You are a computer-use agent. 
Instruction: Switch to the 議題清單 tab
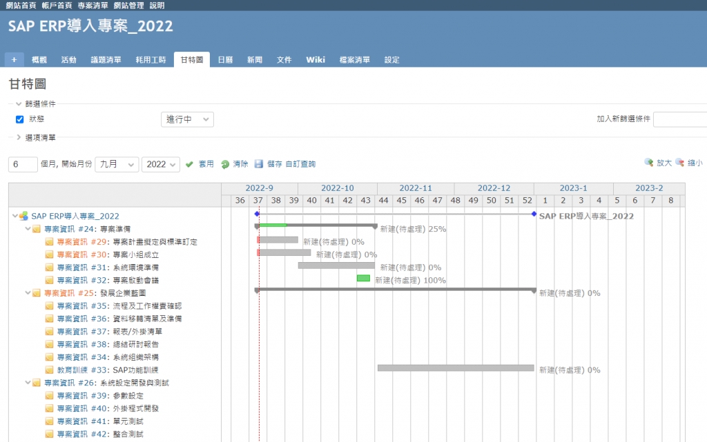pos(106,60)
